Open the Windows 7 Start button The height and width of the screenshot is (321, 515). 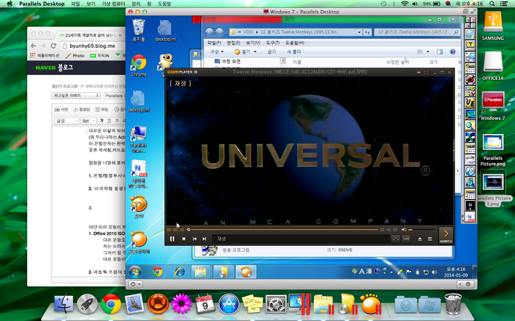tap(135, 272)
